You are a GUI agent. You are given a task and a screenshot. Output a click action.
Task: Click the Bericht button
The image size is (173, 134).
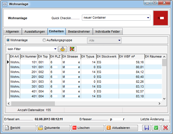(20, 128)
